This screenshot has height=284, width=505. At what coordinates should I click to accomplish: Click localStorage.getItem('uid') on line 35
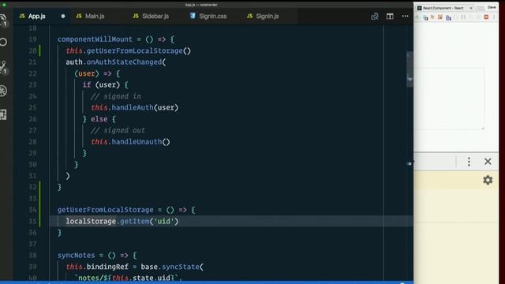(122, 221)
